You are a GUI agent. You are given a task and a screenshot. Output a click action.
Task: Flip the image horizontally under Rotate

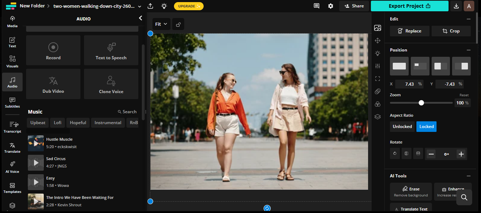pyautogui.click(x=406, y=153)
